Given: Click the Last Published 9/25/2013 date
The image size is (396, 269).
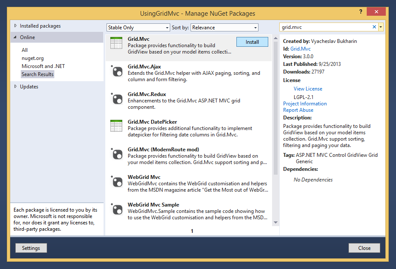Looking at the screenshot, I should [x=330, y=64].
